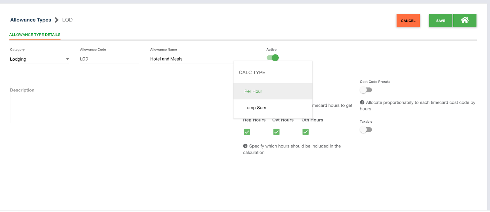The image size is (490, 212).
Task: Click the Cost Code Prorata label
Action: pyautogui.click(x=375, y=82)
